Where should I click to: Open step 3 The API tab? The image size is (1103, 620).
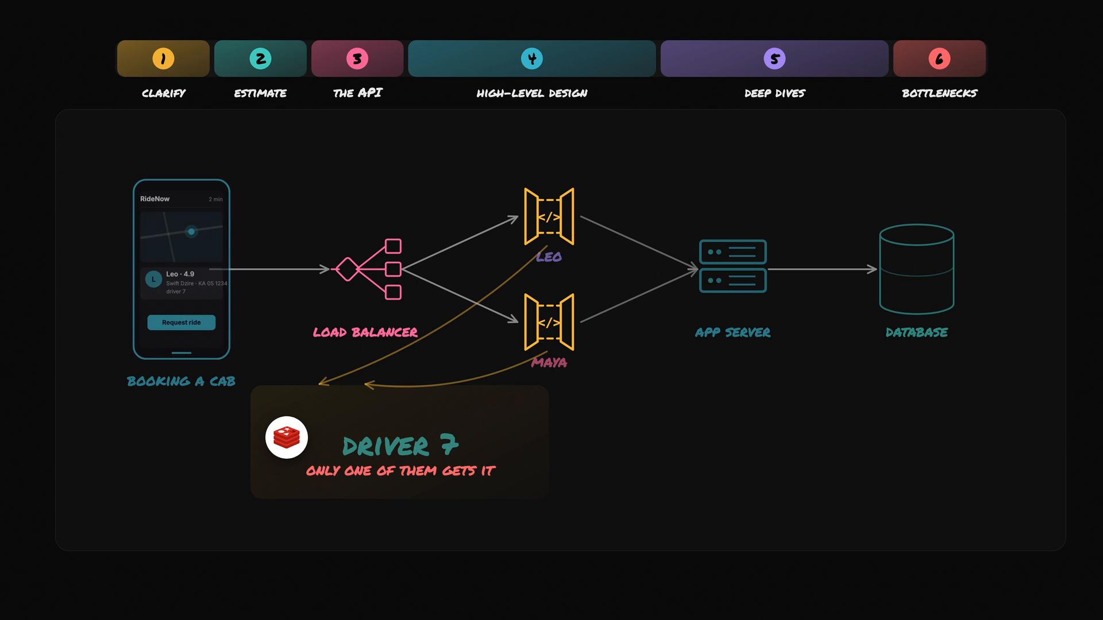pyautogui.click(x=357, y=59)
